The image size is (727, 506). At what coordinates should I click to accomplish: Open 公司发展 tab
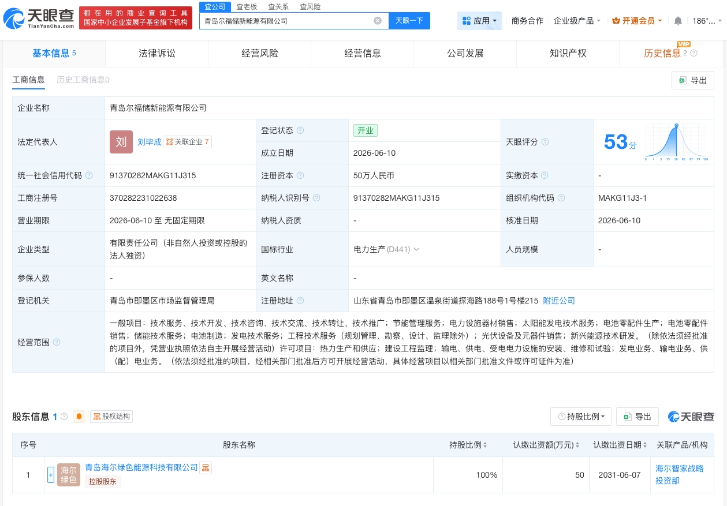(465, 53)
